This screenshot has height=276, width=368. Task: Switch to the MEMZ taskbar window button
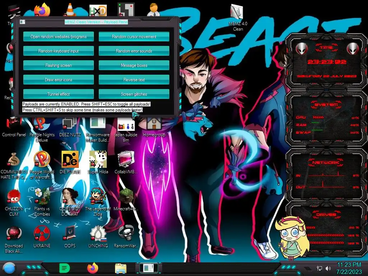pos(148,268)
